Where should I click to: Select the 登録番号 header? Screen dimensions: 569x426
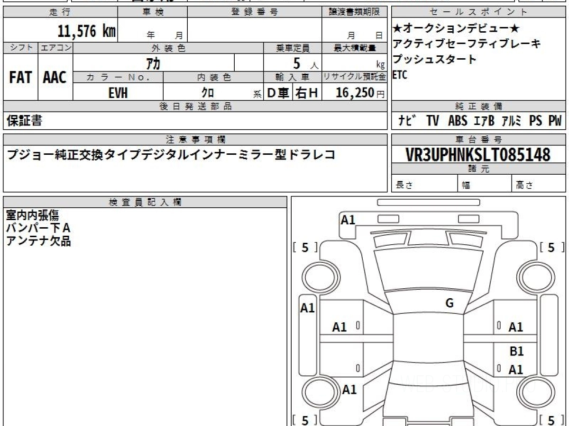[255, 12]
